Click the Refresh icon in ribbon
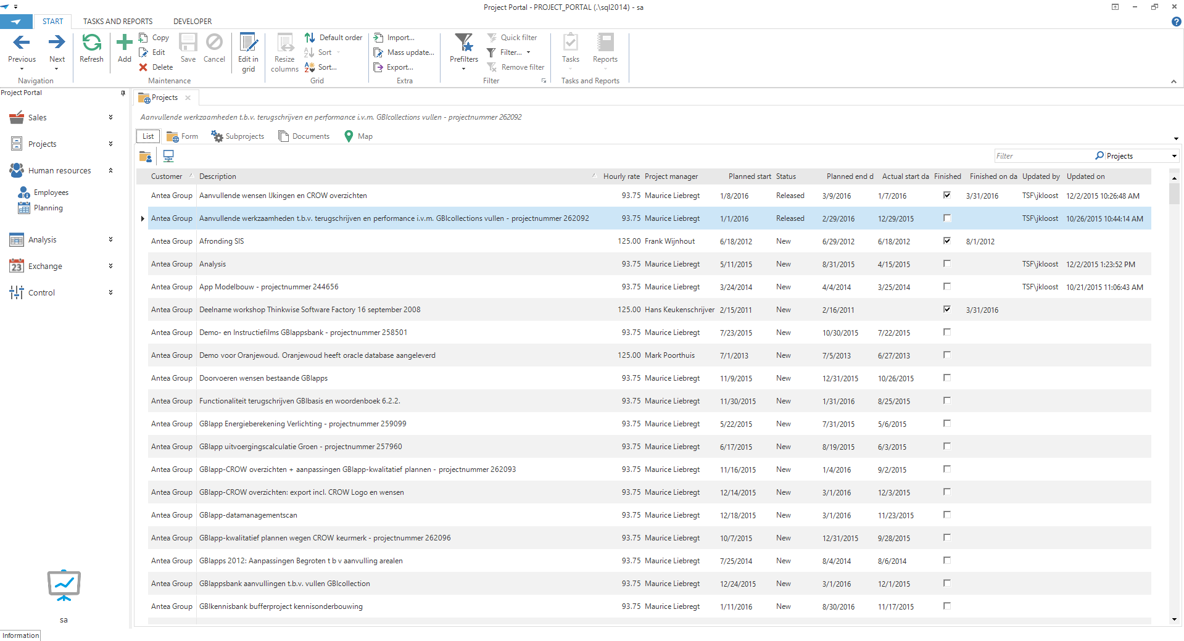The height and width of the screenshot is (641, 1184). [91, 43]
